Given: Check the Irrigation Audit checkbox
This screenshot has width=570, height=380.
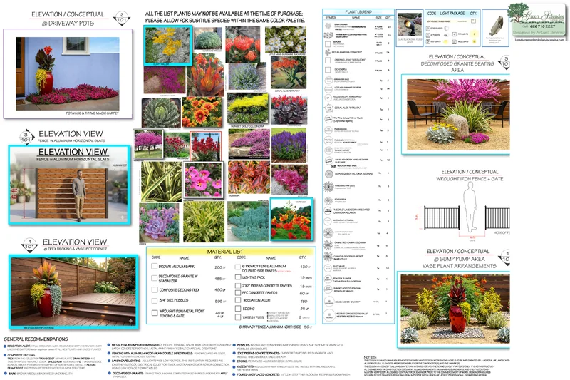Looking at the screenshot, I should pos(238,300).
